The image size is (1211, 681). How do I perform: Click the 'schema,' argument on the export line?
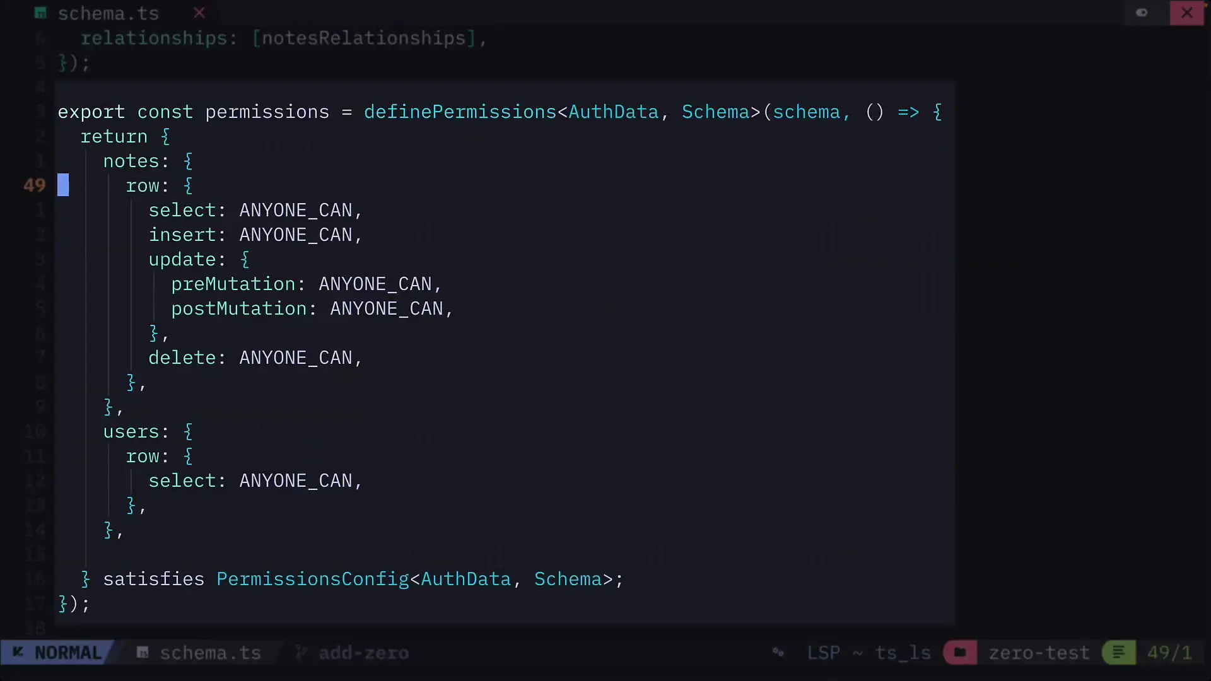[x=812, y=112]
